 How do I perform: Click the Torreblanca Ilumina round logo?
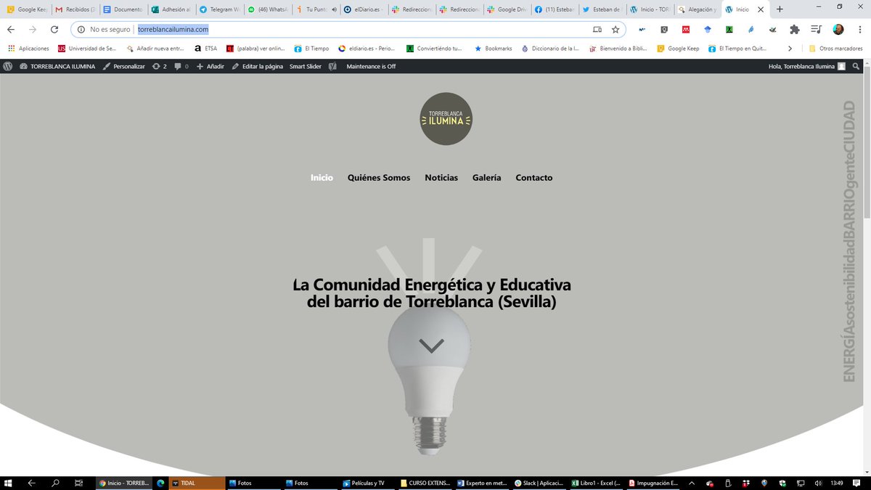click(x=446, y=119)
